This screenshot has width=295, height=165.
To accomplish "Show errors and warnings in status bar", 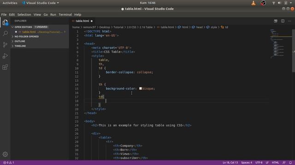I will (x=9, y=163).
